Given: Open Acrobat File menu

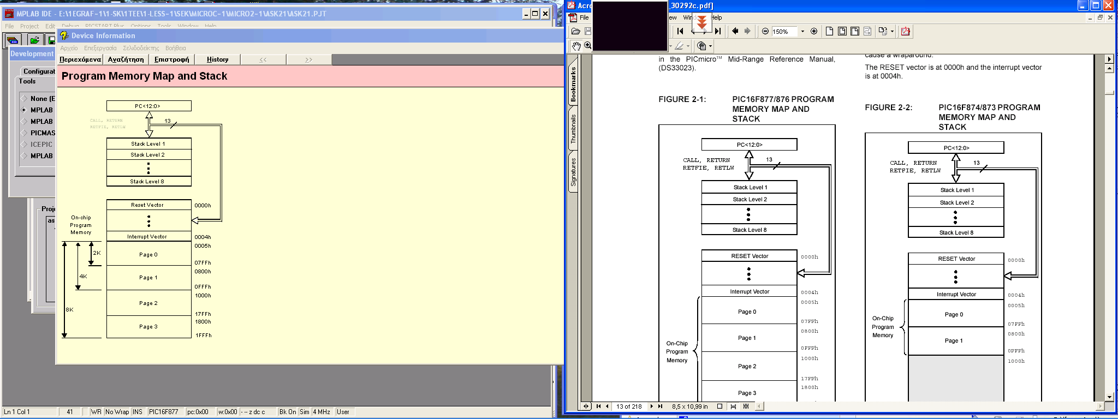Looking at the screenshot, I should pos(584,17).
